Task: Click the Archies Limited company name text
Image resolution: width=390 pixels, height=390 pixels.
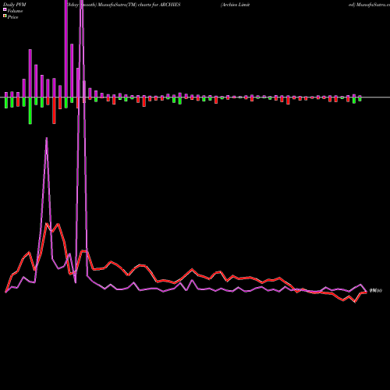Action: click(x=235, y=5)
